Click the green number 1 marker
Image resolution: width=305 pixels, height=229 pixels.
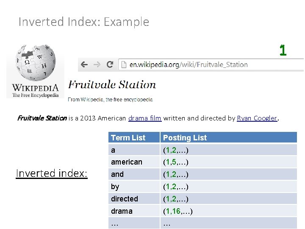pyautogui.click(x=283, y=51)
